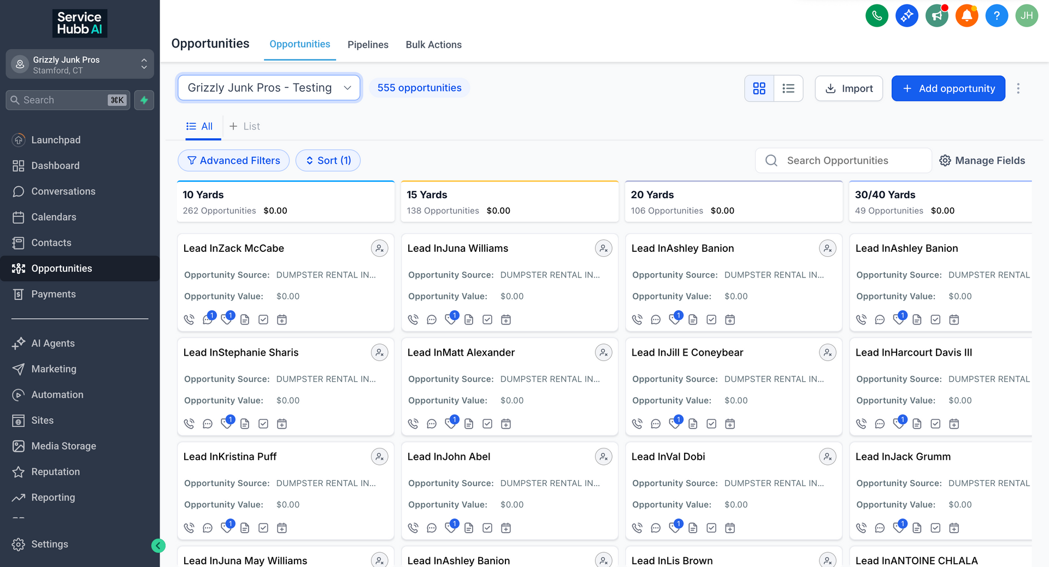Click the lightning bolt quick actions icon

(x=144, y=100)
